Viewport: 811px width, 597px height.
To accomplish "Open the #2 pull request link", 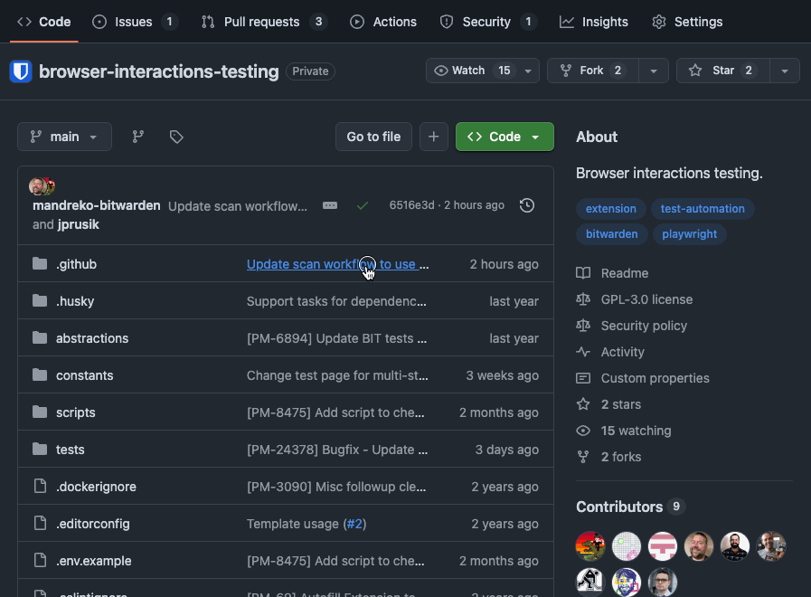I will [354, 524].
